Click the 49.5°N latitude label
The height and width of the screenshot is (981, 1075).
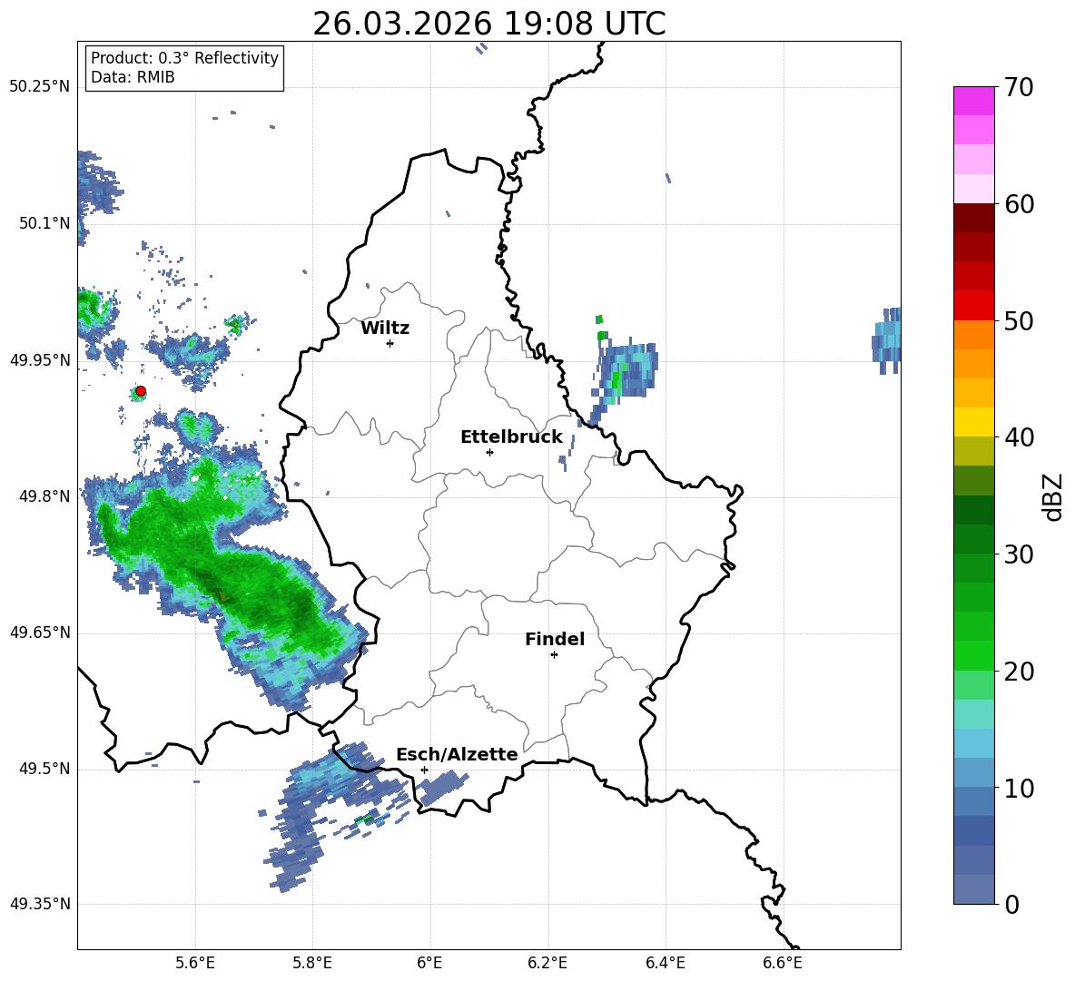pos(44,769)
